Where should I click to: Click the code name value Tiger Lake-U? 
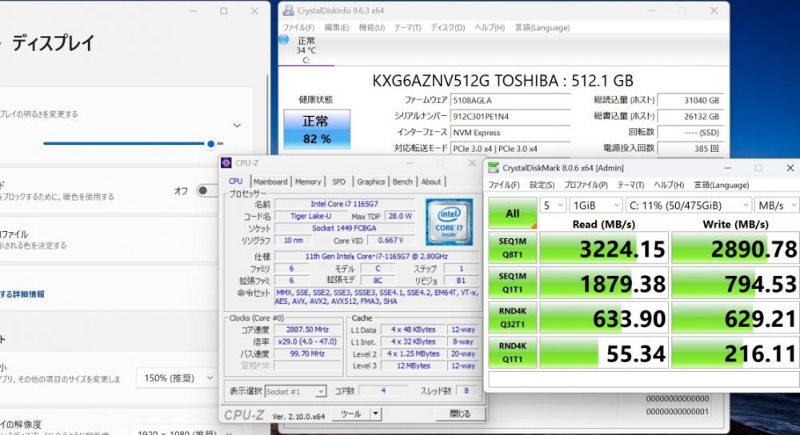pyautogui.click(x=310, y=216)
